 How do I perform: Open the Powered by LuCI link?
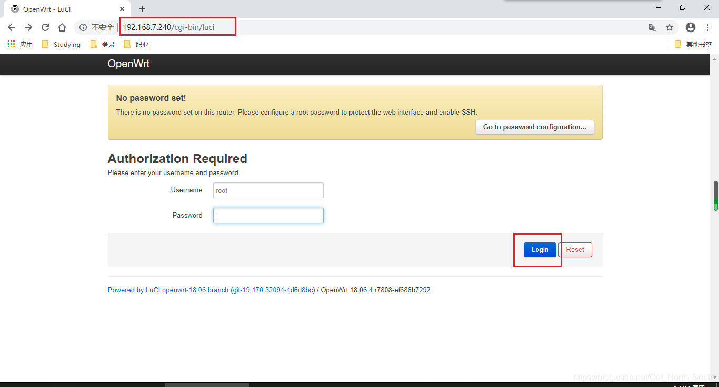click(x=211, y=290)
